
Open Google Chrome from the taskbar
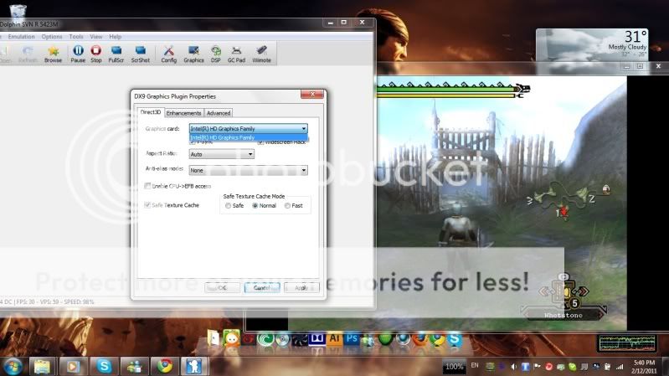click(164, 366)
